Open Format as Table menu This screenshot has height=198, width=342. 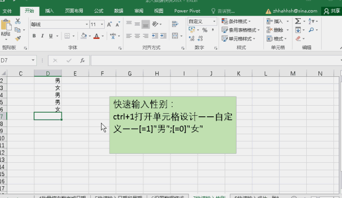pos(240,30)
